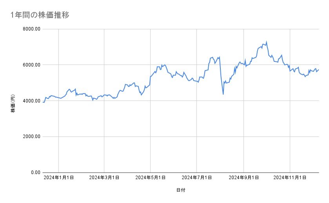Screen dimensions: 329x203
Task: Select the 2024年11月1日 date label
Action: [290, 178]
